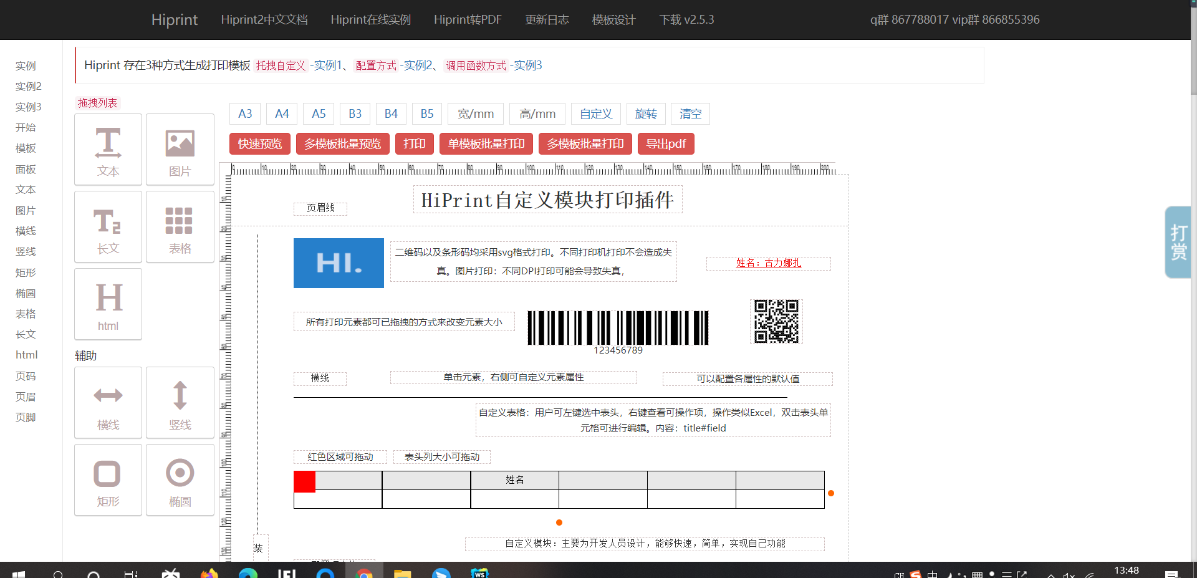This screenshot has height=578, width=1197.
Task: Select the 文本 text tool in drag list
Action: tap(108, 150)
